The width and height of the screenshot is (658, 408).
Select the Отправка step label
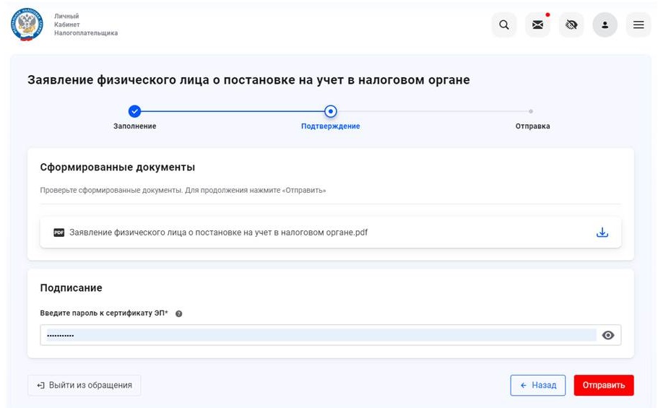(532, 126)
